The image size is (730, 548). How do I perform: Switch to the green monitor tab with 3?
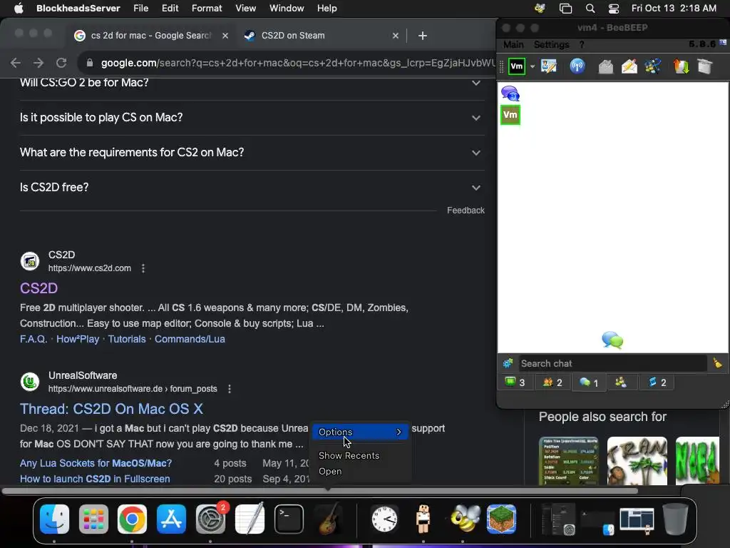coord(515,382)
